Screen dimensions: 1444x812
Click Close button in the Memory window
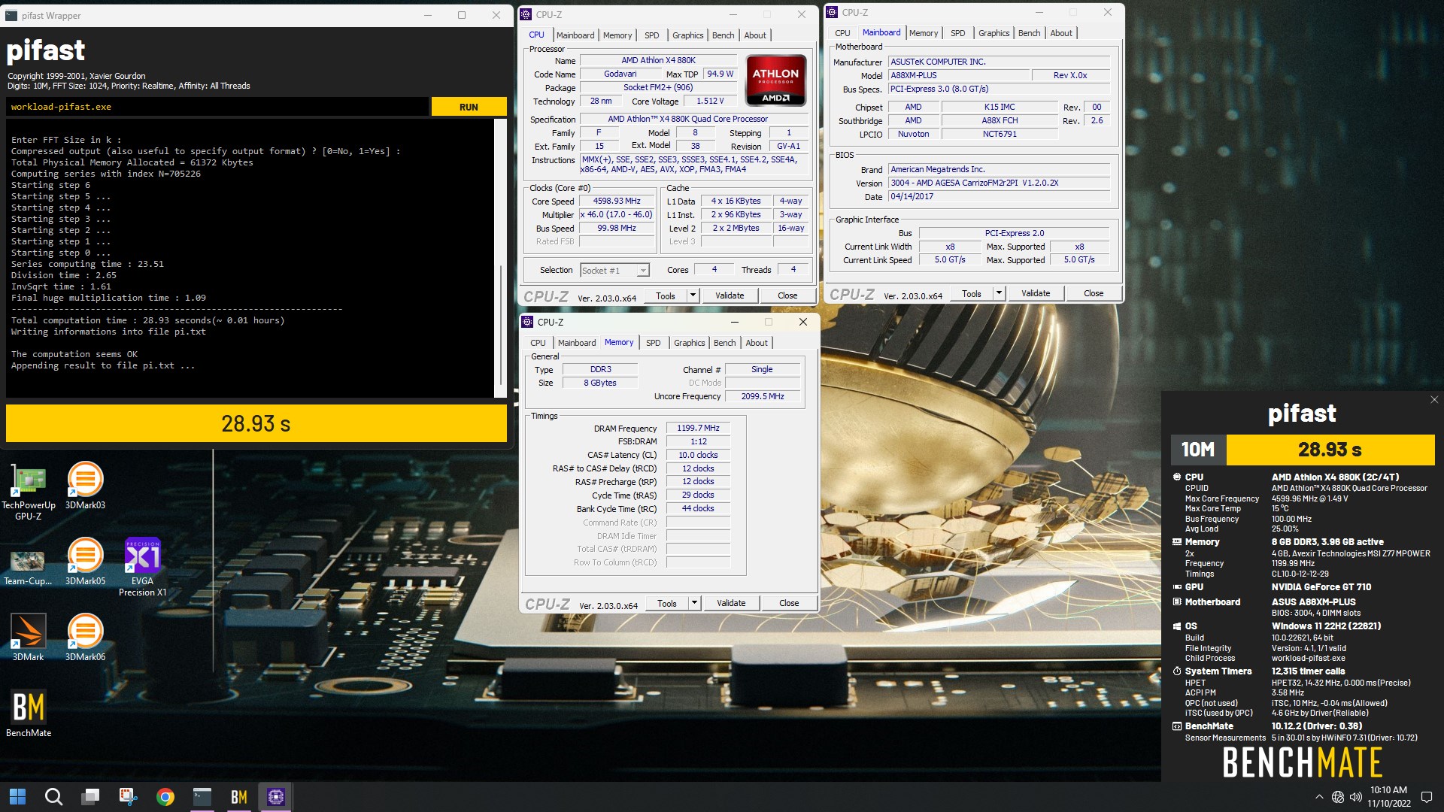coord(789,603)
